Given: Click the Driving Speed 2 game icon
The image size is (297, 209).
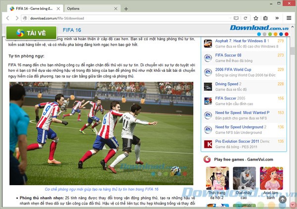Looking at the screenshot, I should 208,86.
